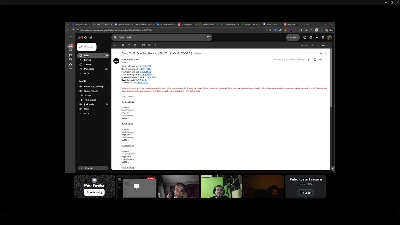Report this email as spam
This screenshot has width=400, height=225.
point(129,45)
